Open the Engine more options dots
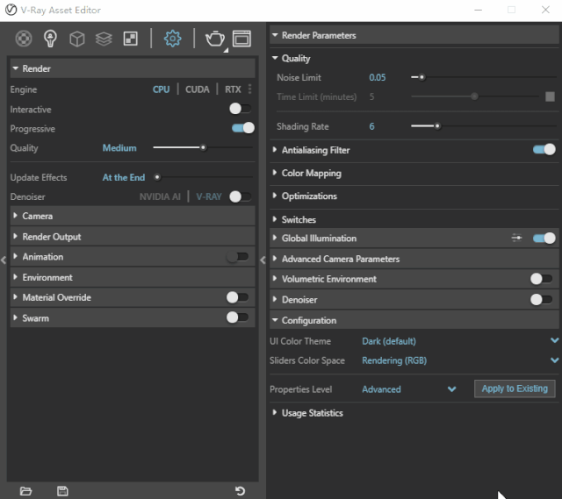Image resolution: width=562 pixels, height=499 pixels. pyautogui.click(x=249, y=89)
